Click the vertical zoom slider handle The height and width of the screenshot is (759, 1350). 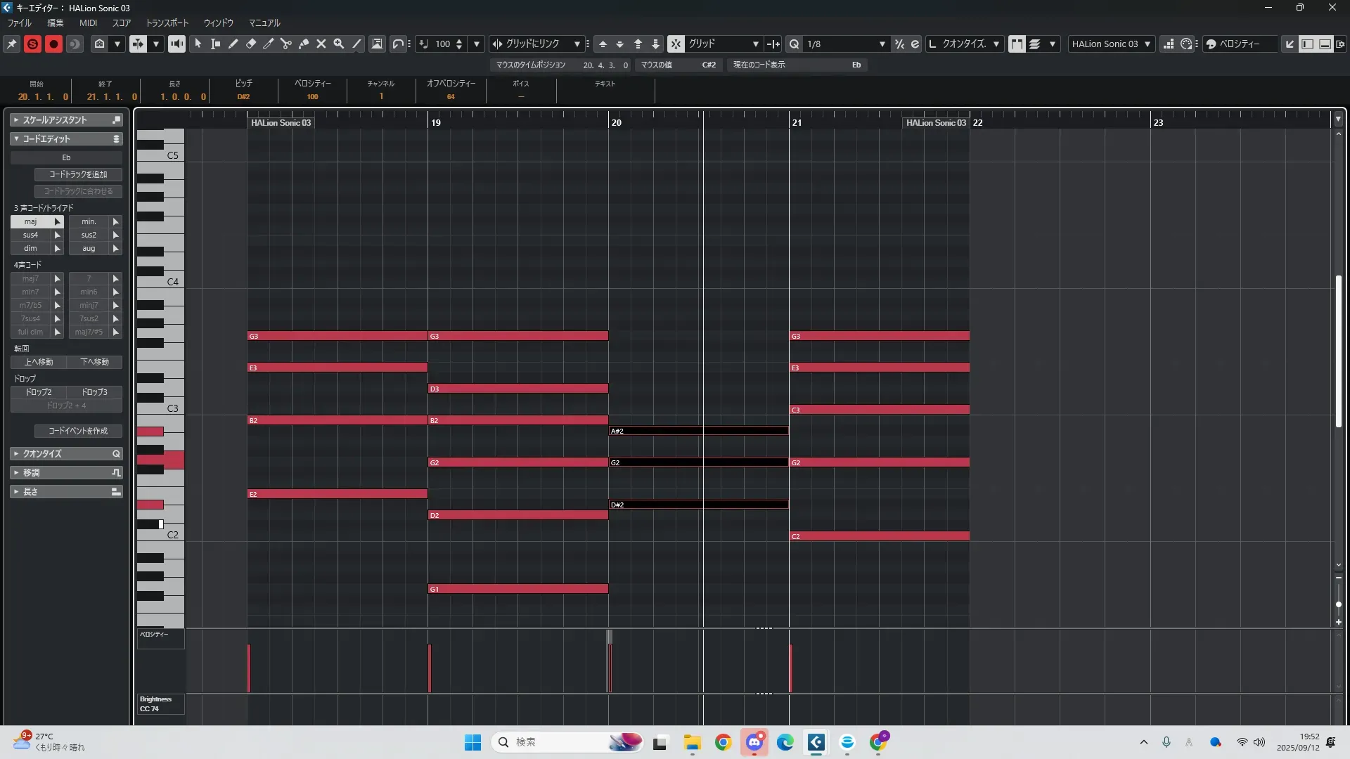coord(1338,604)
